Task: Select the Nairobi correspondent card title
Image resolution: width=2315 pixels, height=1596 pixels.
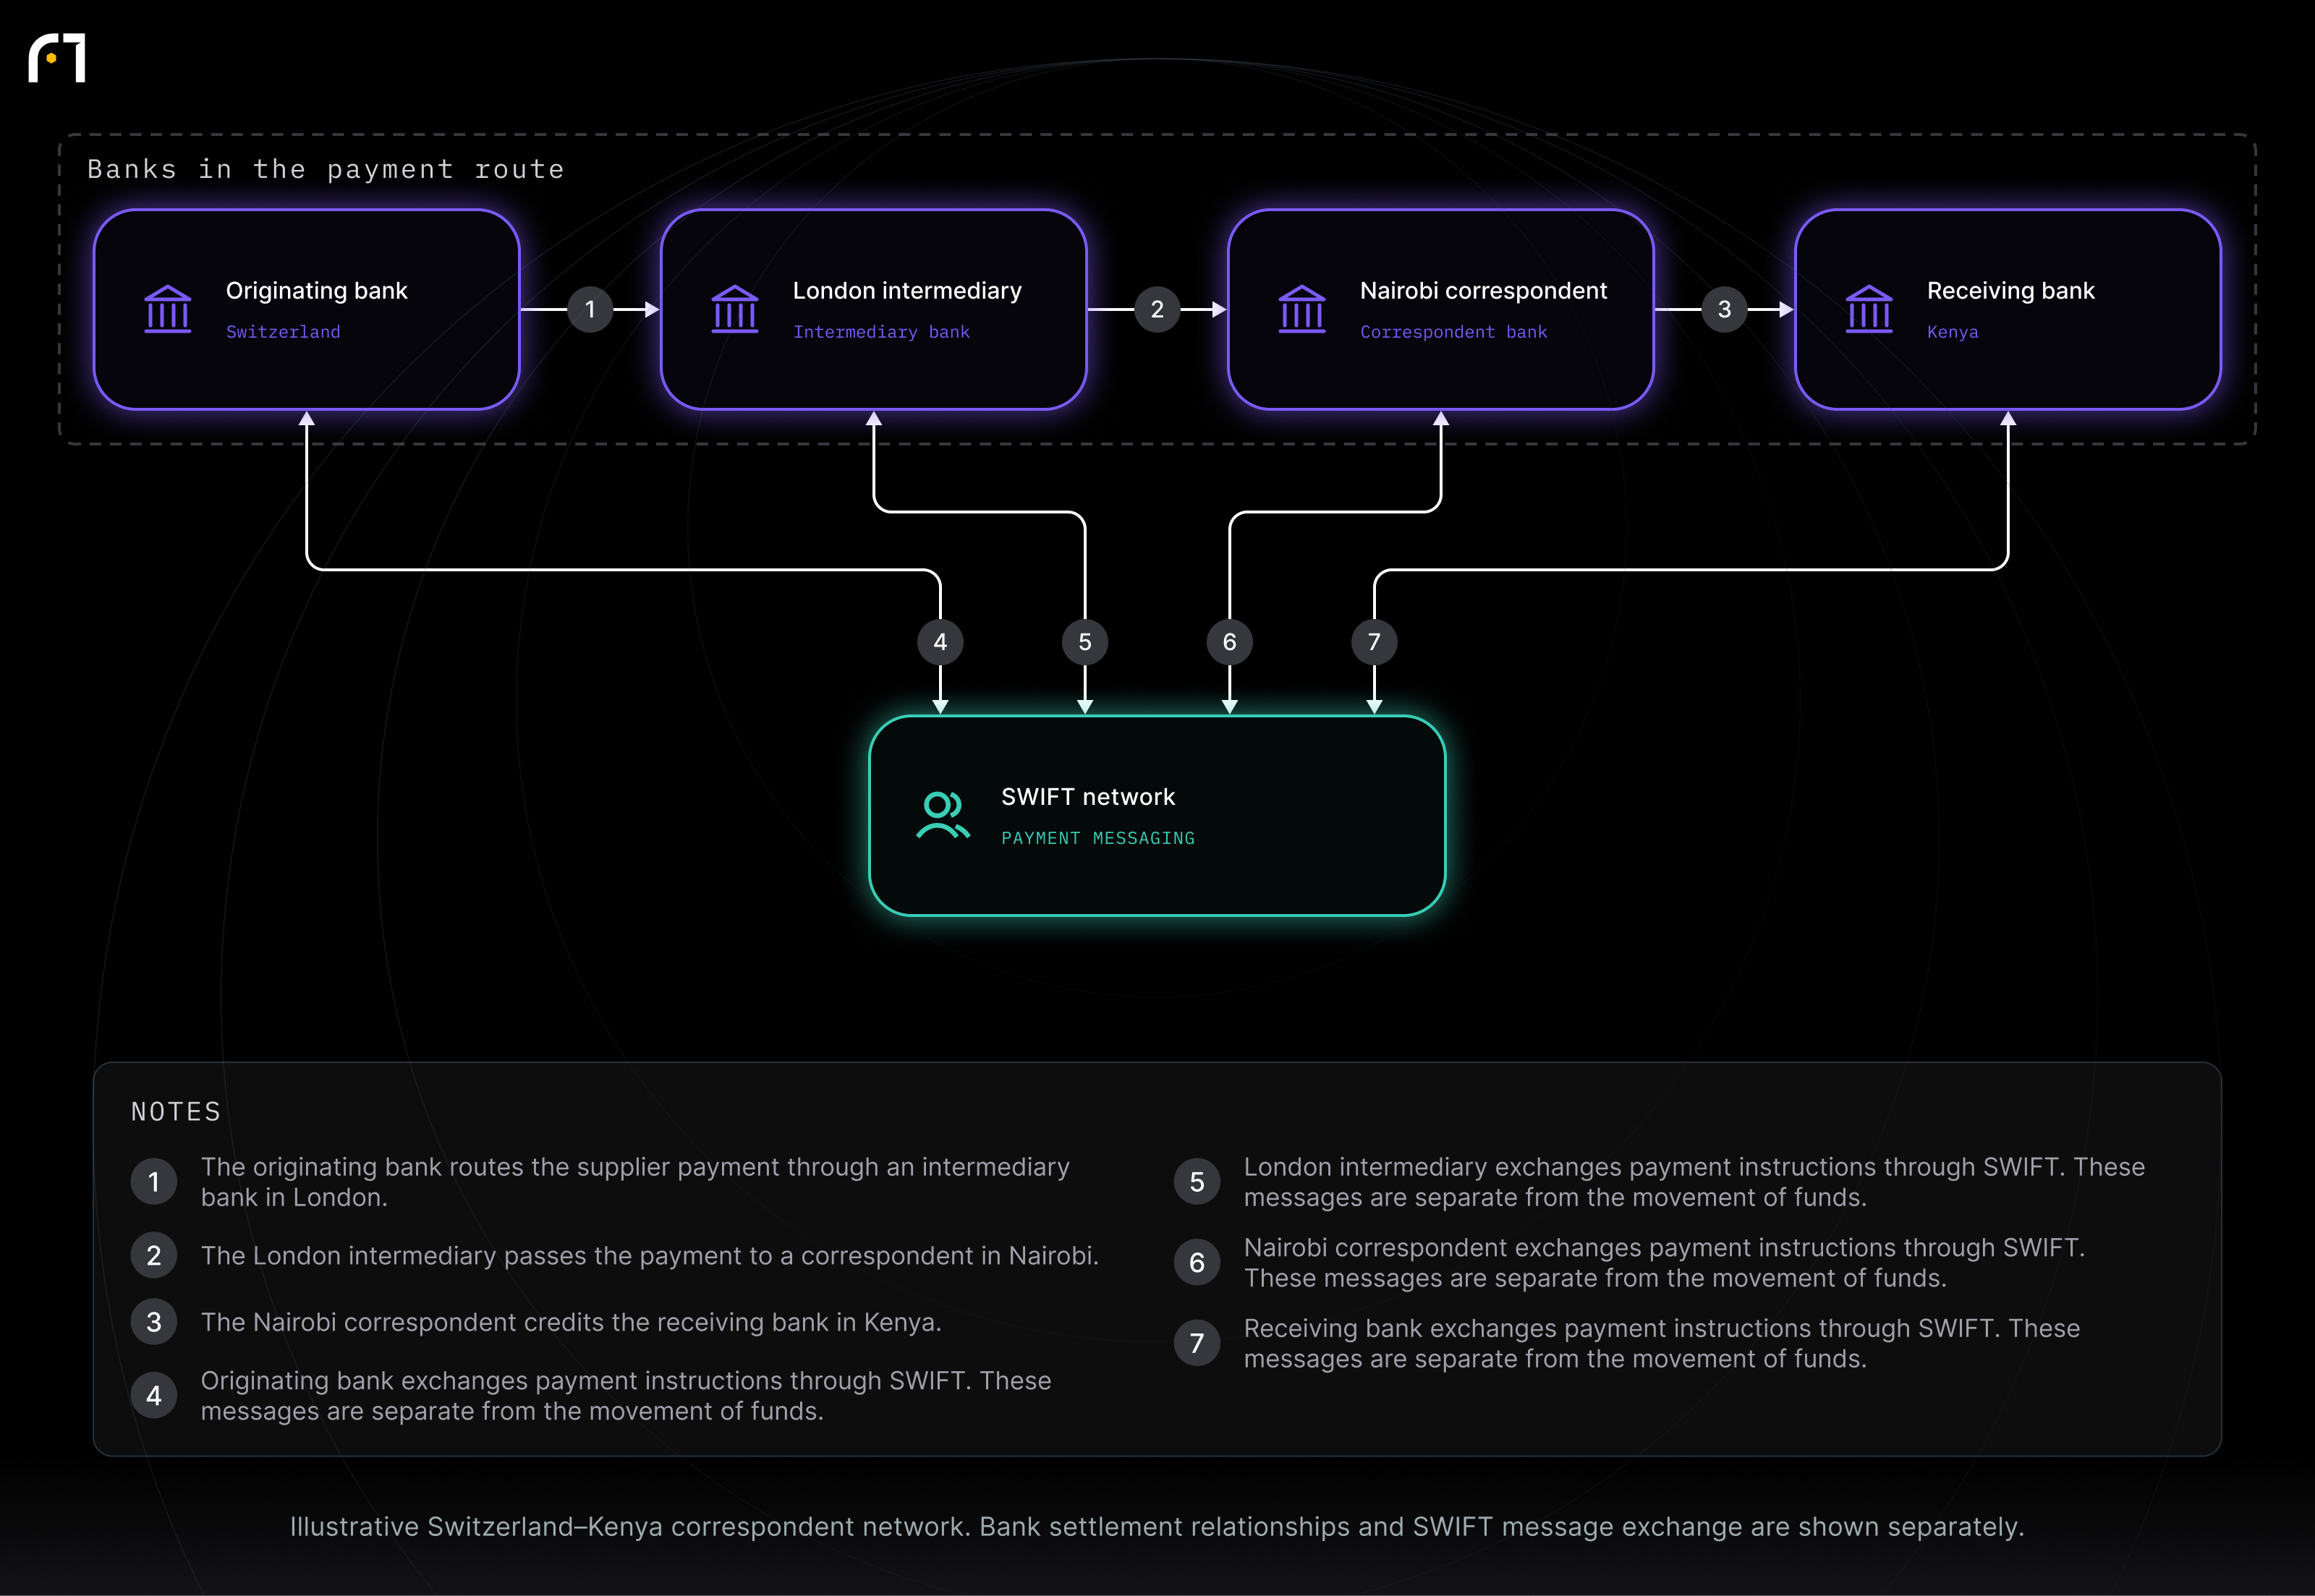Action: [x=1484, y=291]
